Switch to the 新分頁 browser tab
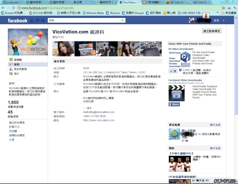This screenshot has height=184, width=238. click(x=83, y=2)
